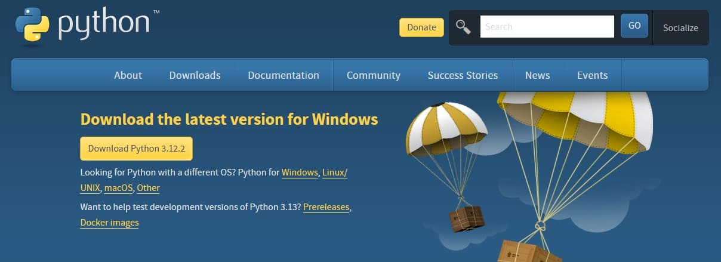Click the magnifying glass search icon
The width and height of the screenshot is (721, 262).
(463, 26)
